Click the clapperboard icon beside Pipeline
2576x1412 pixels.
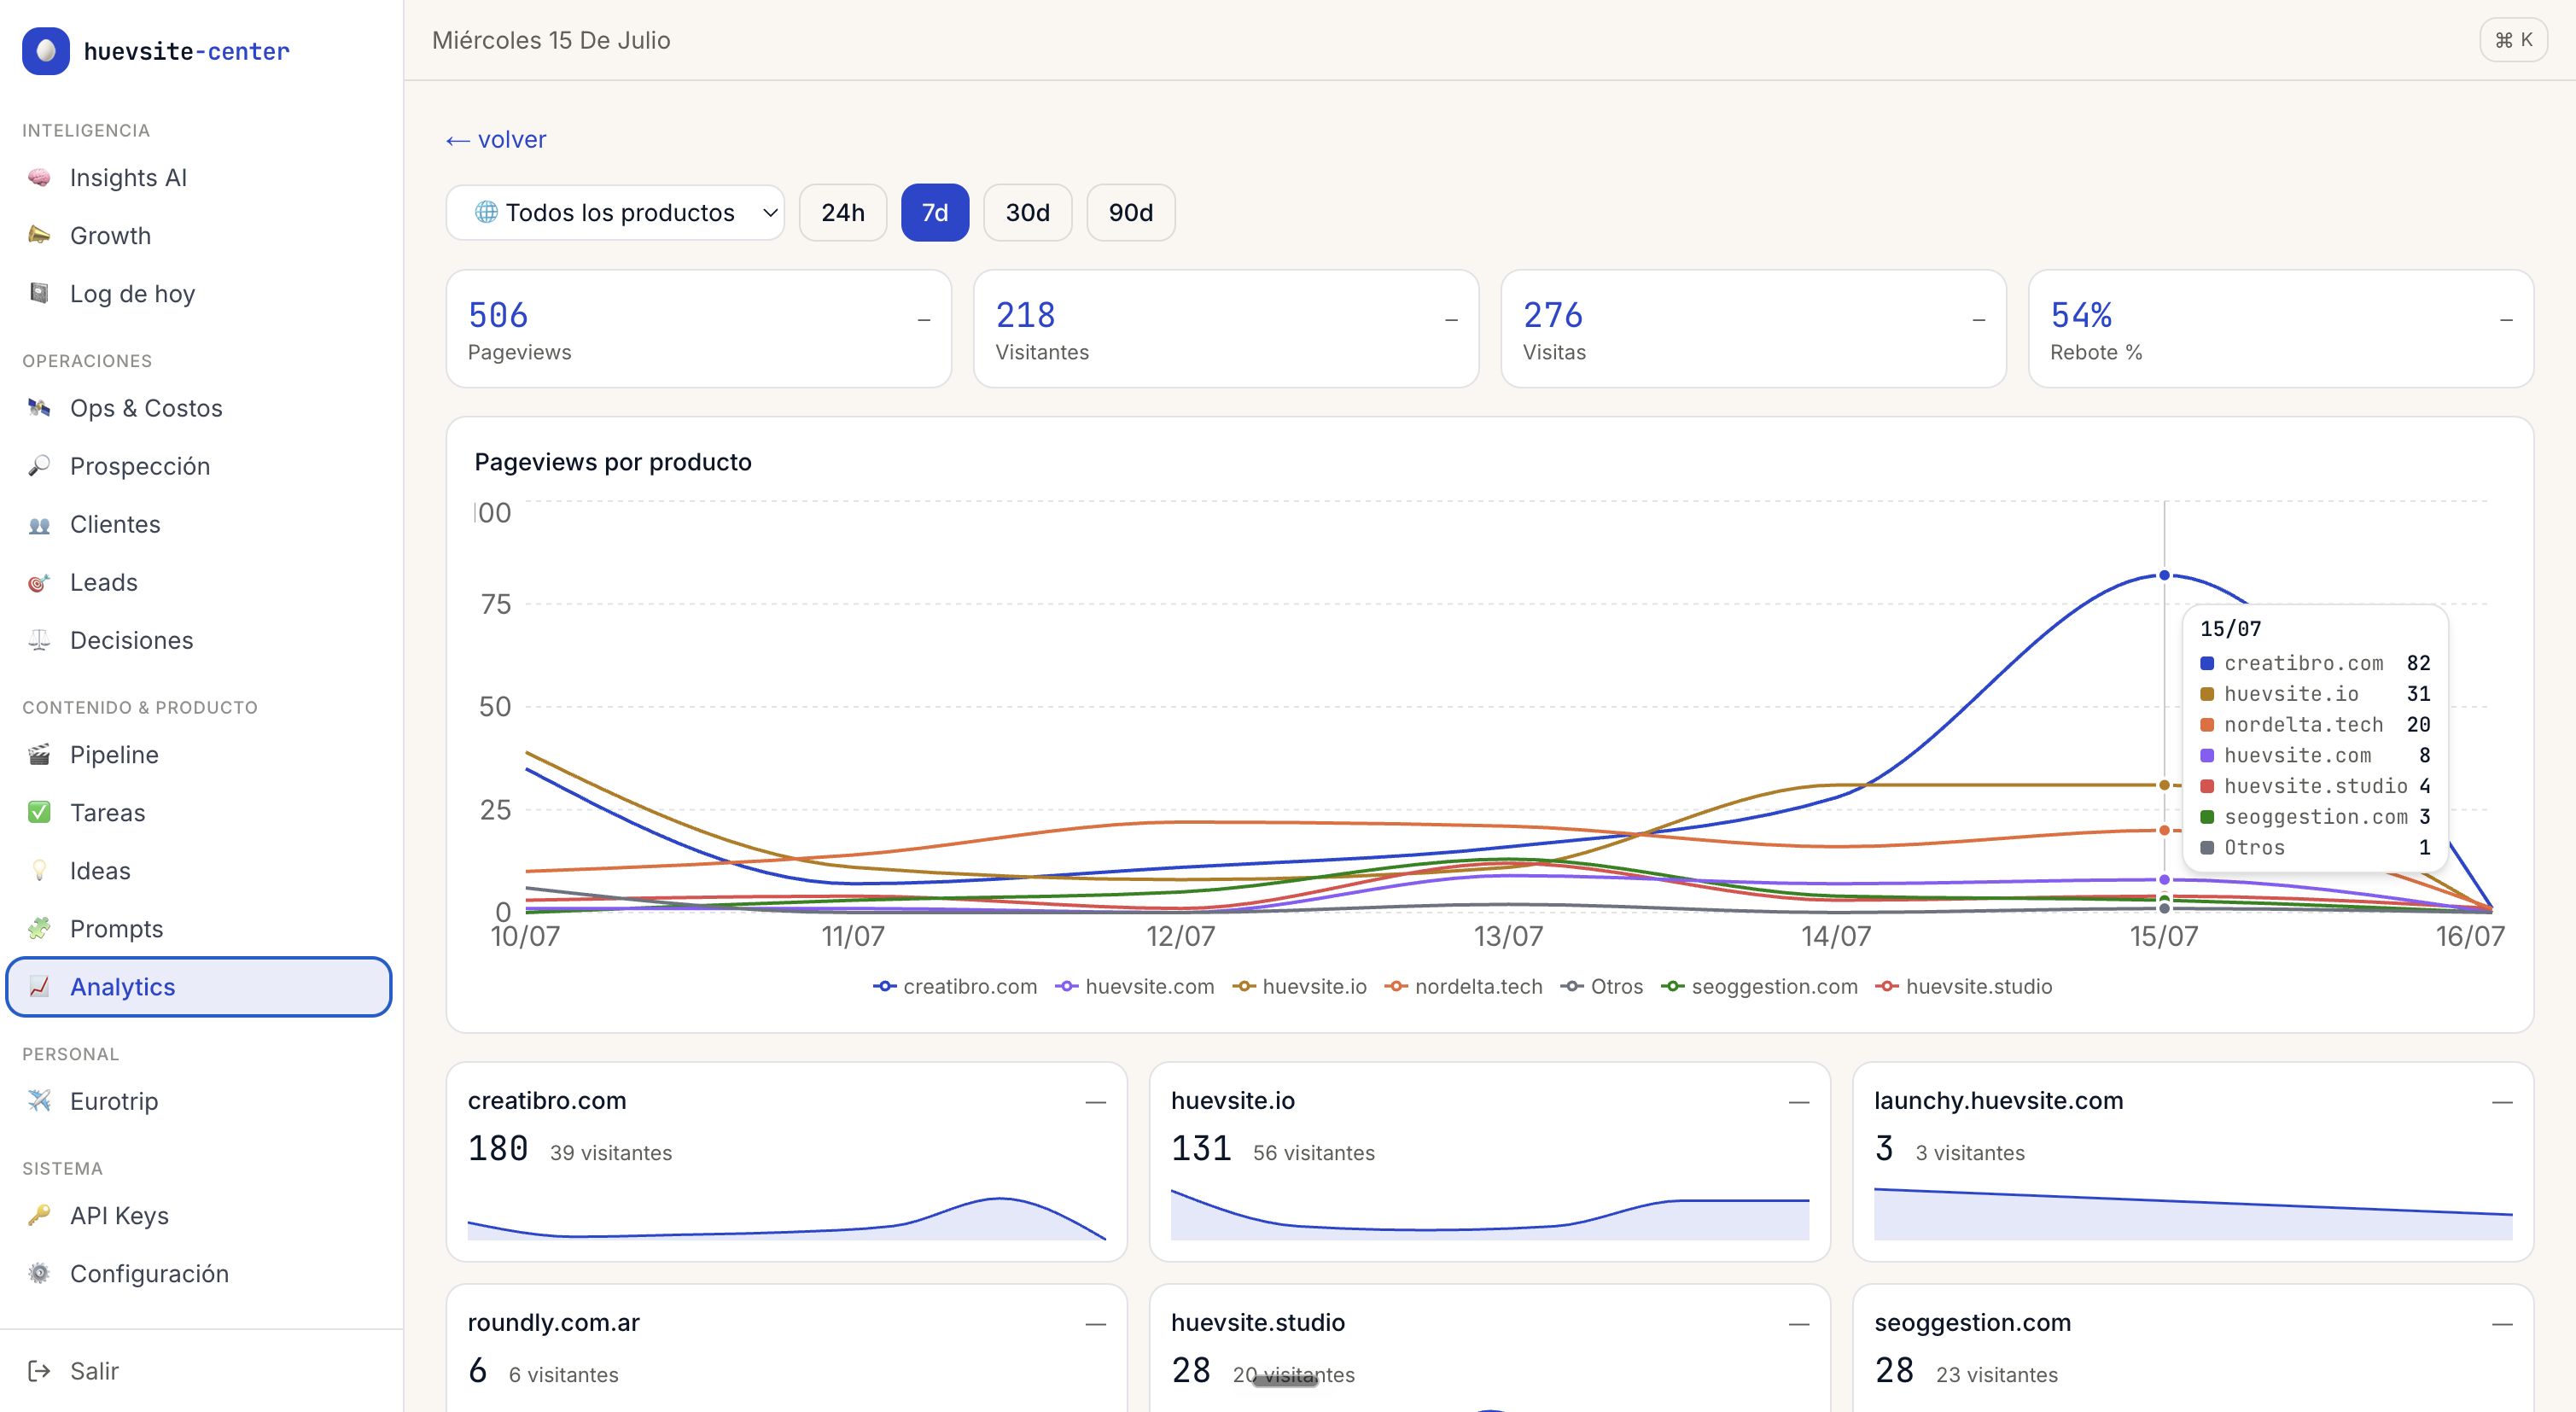[39, 755]
